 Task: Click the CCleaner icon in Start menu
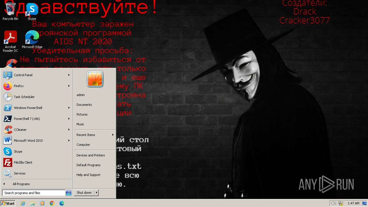coord(7,130)
